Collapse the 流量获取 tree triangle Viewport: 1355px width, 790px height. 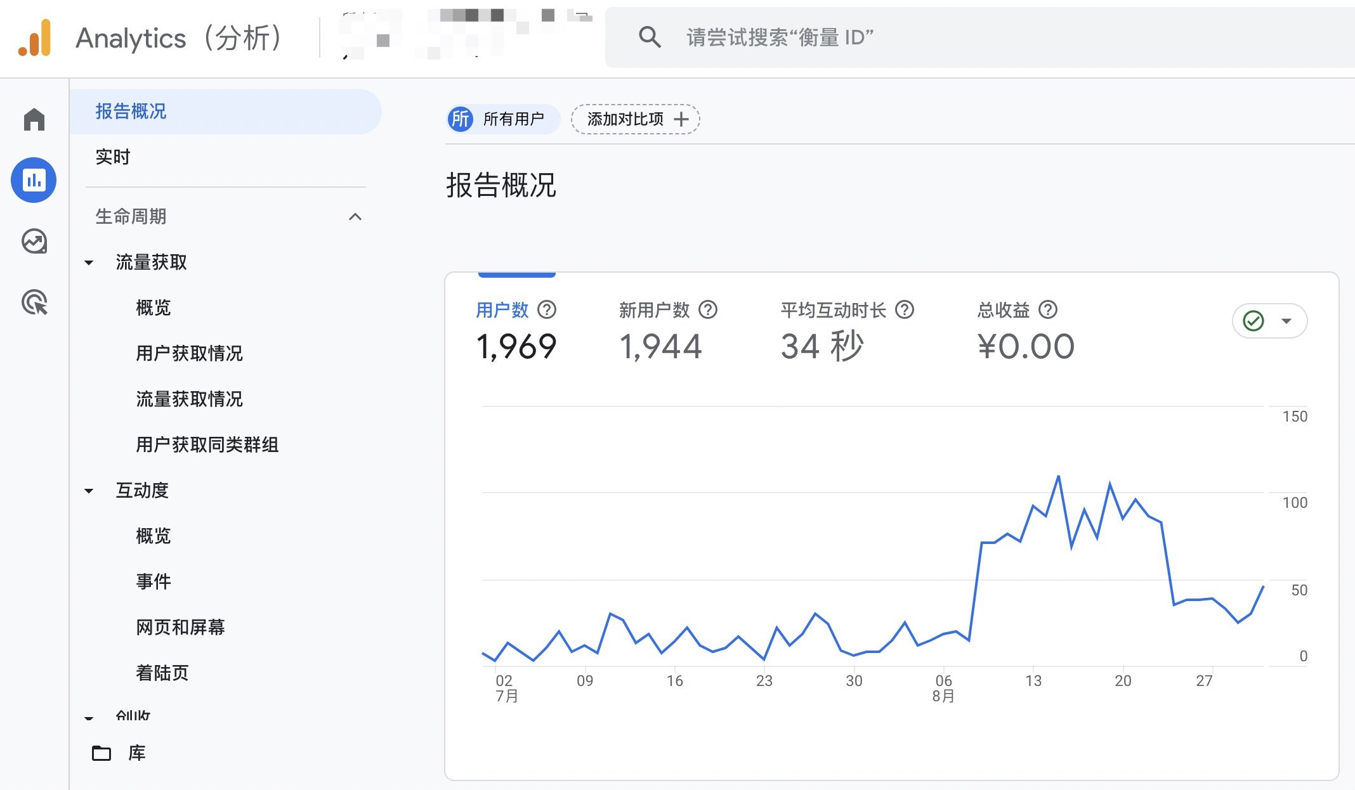point(89,262)
